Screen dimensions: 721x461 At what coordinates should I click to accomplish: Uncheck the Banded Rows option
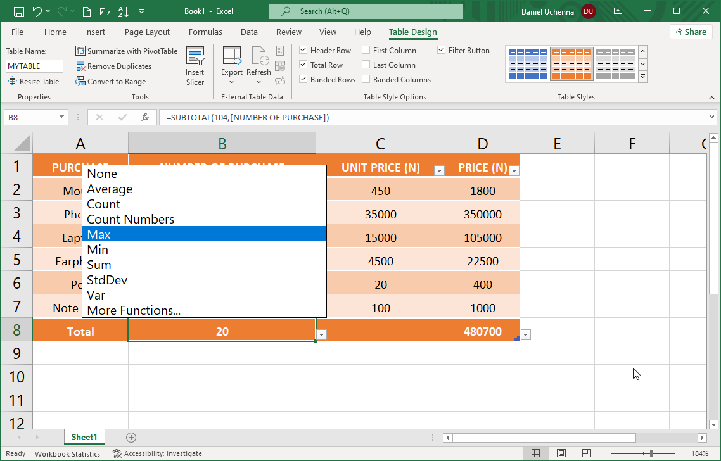[303, 79]
